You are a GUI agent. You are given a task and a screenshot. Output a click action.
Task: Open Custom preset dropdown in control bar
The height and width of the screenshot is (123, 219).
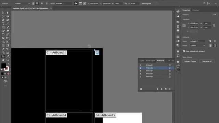pos(22,3)
